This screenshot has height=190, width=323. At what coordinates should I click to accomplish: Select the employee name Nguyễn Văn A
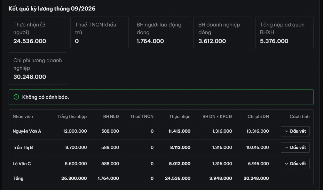[x=27, y=131]
